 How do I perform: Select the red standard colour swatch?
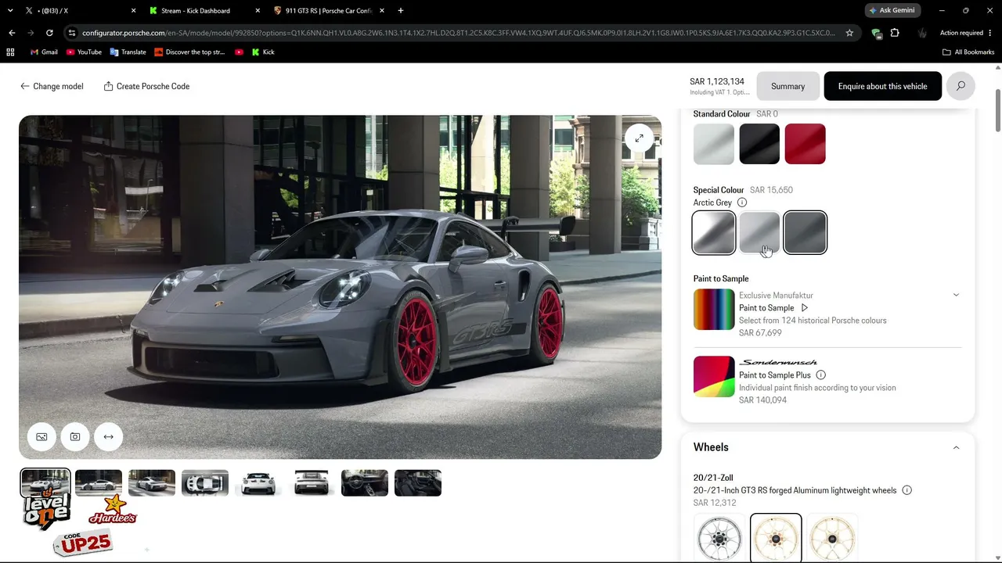pyautogui.click(x=805, y=144)
